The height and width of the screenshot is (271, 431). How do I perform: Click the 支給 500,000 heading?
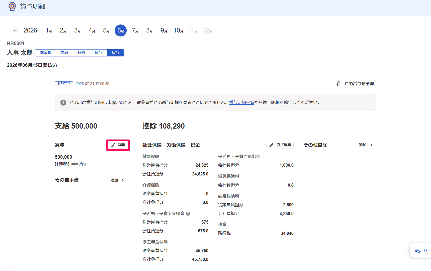76,126
